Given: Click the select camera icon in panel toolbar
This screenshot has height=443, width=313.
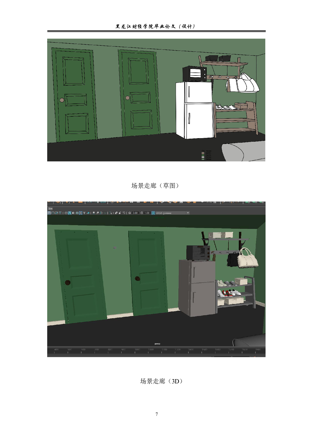Looking at the screenshot, I should click(x=49, y=213).
